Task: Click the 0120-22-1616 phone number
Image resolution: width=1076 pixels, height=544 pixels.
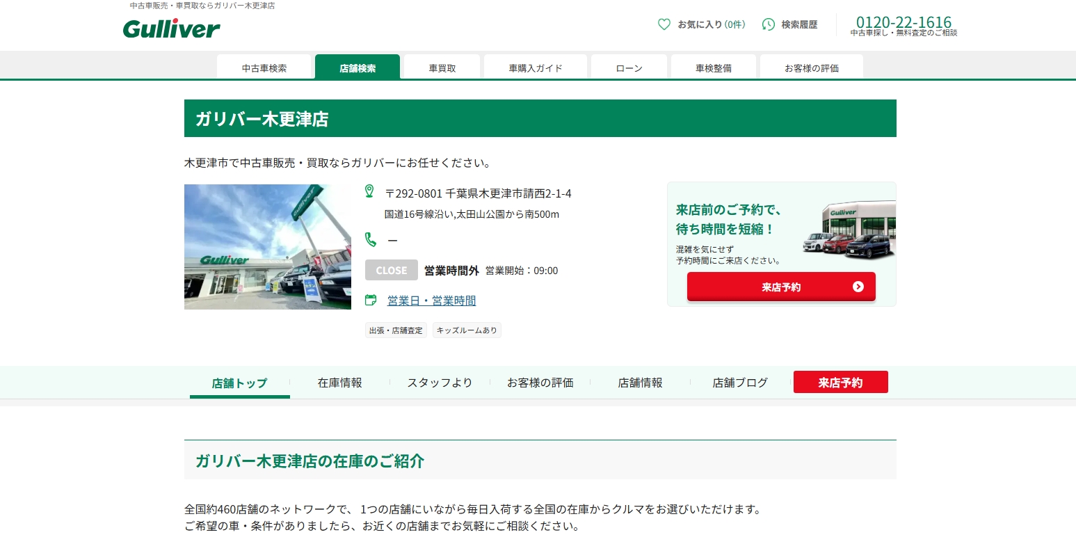Action: pos(904,22)
